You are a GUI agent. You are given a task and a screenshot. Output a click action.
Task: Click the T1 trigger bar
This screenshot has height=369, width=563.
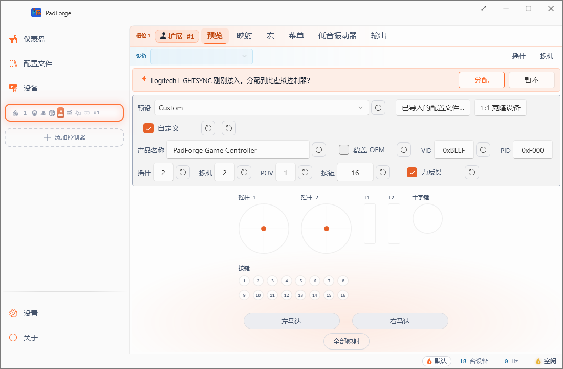[x=370, y=223]
